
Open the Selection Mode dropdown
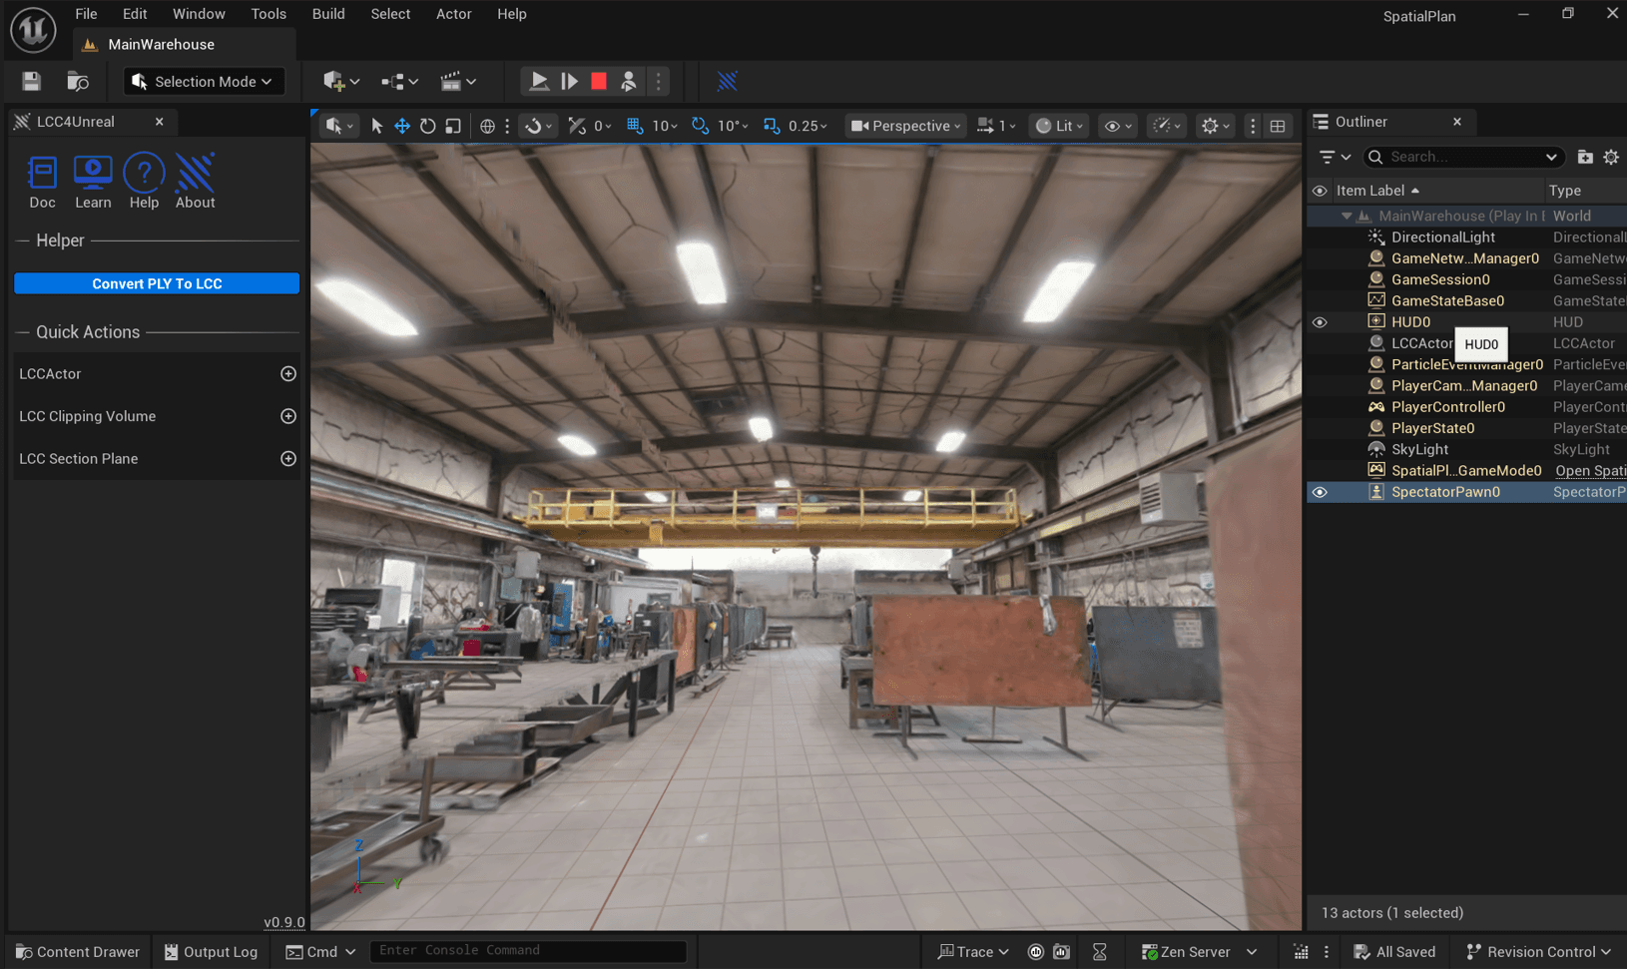coord(204,81)
